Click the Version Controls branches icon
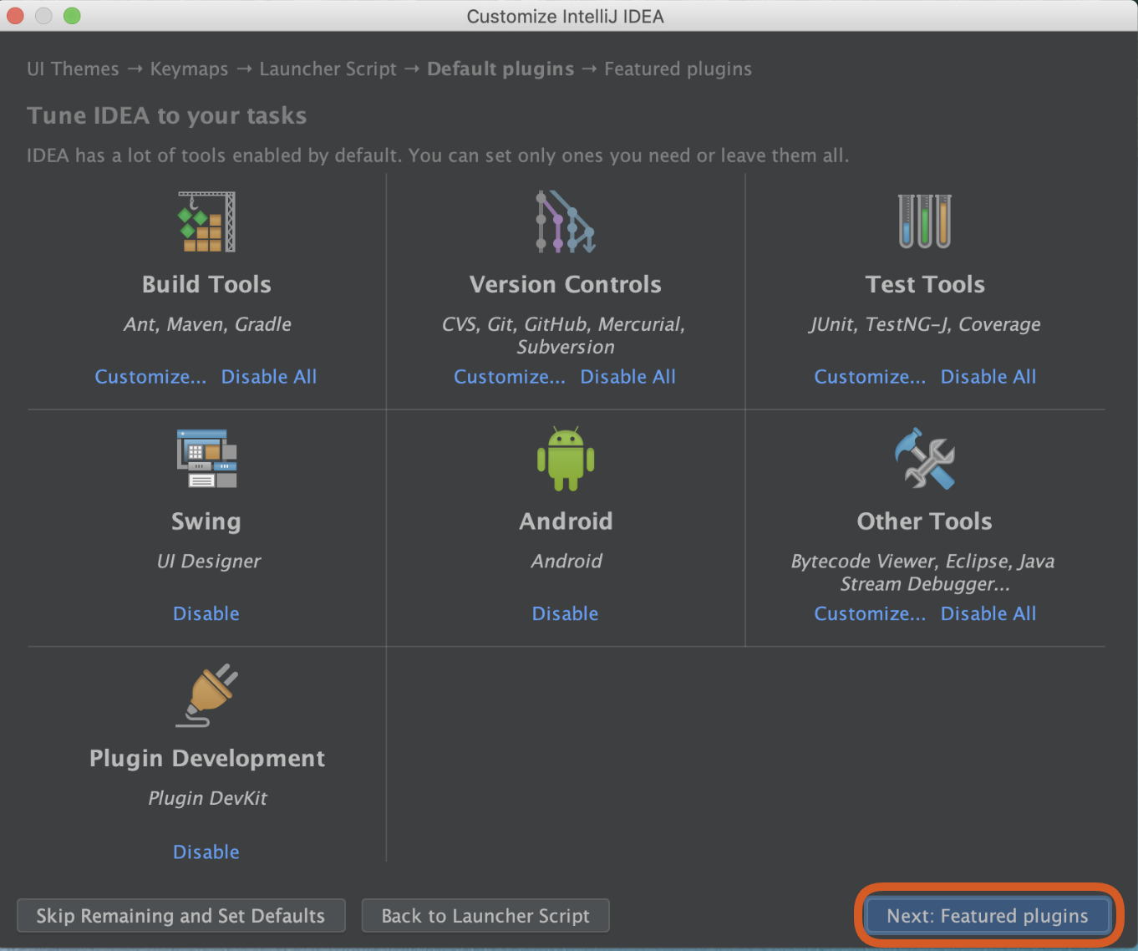1138x951 pixels. click(565, 222)
